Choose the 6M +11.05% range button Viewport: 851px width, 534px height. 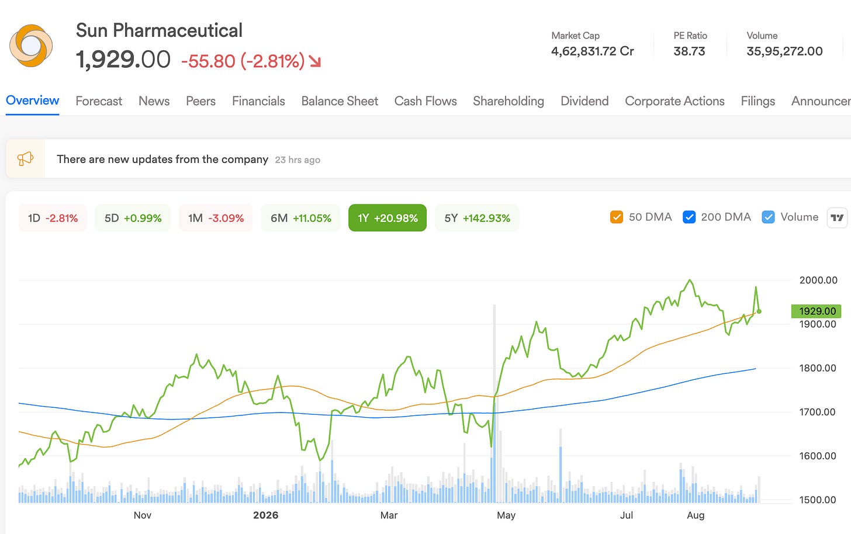[300, 218]
